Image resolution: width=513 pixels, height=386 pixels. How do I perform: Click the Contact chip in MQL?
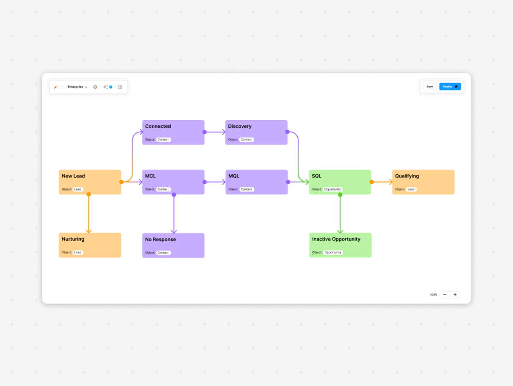pyautogui.click(x=247, y=190)
